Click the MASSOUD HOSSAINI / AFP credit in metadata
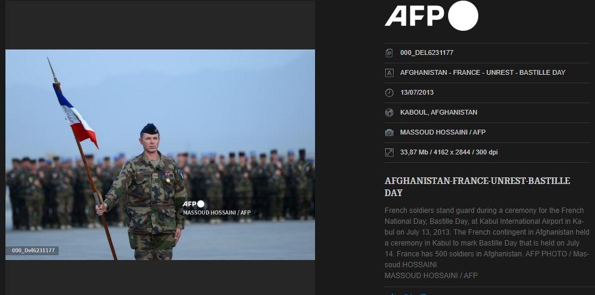The image size is (595, 295). coord(443,132)
